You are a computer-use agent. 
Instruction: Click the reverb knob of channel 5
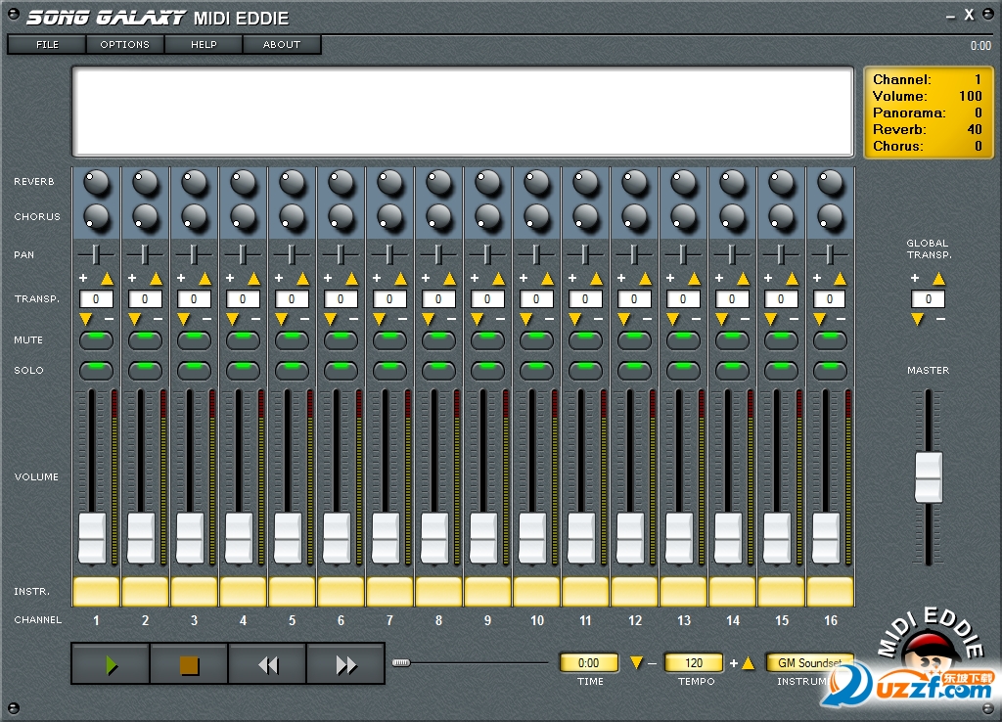coord(292,183)
